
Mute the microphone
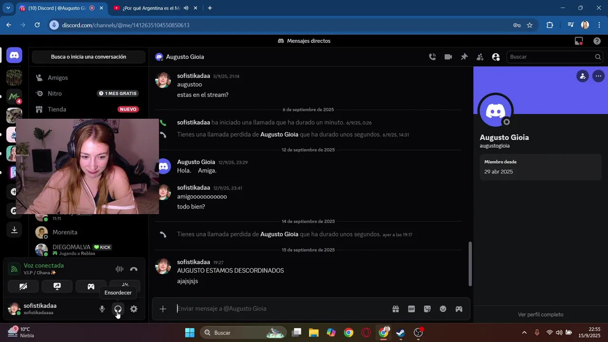click(x=102, y=309)
